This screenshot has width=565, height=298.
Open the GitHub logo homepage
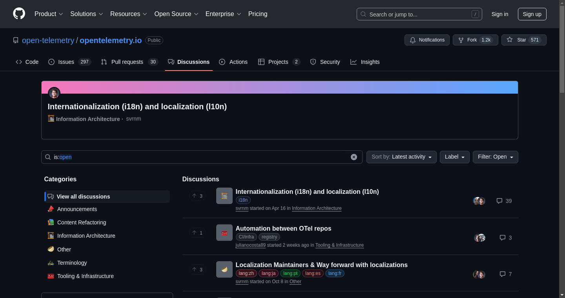click(19, 14)
